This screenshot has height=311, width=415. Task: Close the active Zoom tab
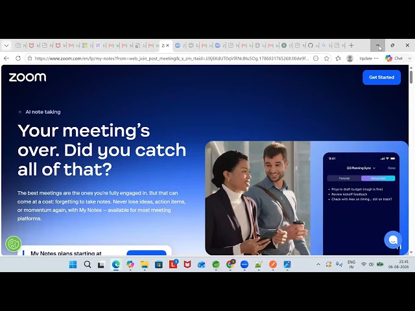tap(167, 45)
